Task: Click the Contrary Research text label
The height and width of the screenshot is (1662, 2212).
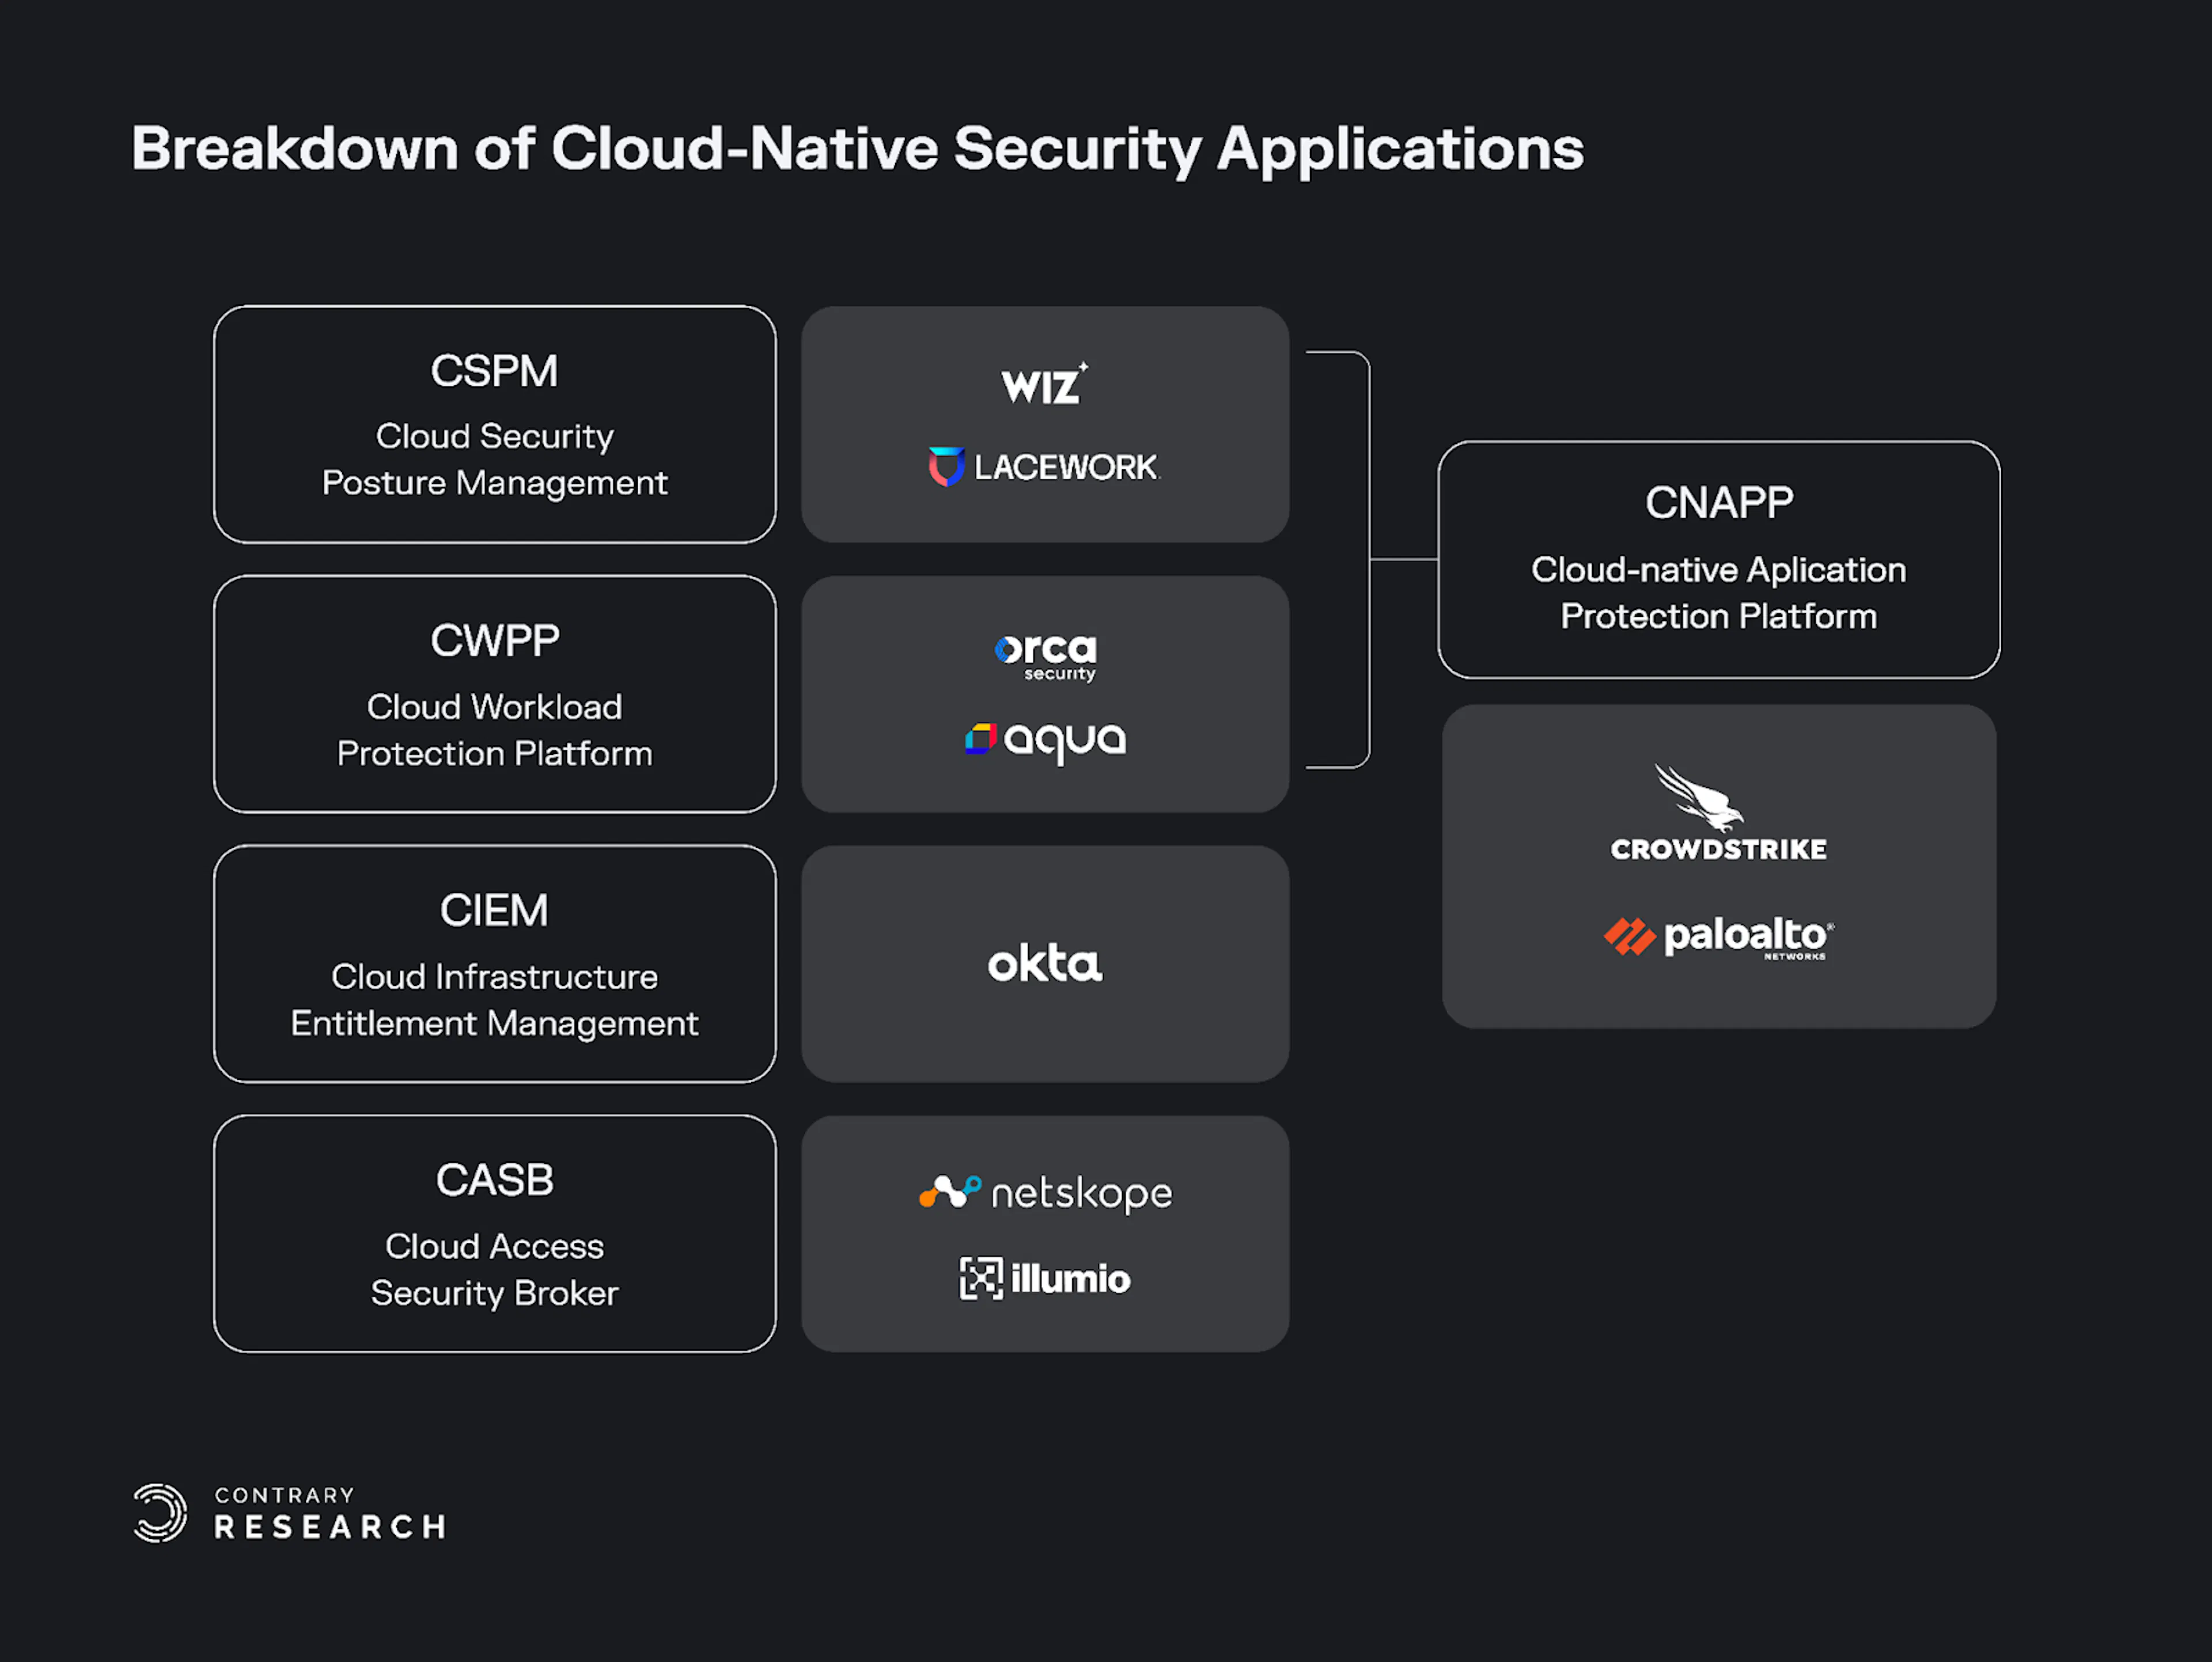Action: pyautogui.click(x=330, y=1513)
